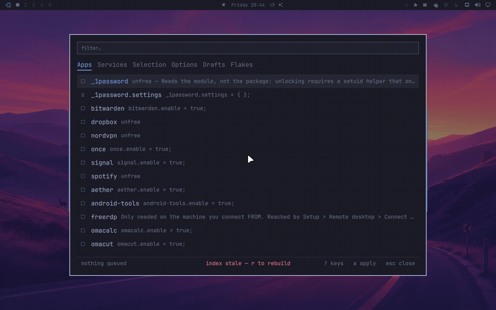Image resolution: width=496 pixels, height=310 pixels.
Task: Select the spotify entry name
Action: pyautogui.click(x=104, y=176)
